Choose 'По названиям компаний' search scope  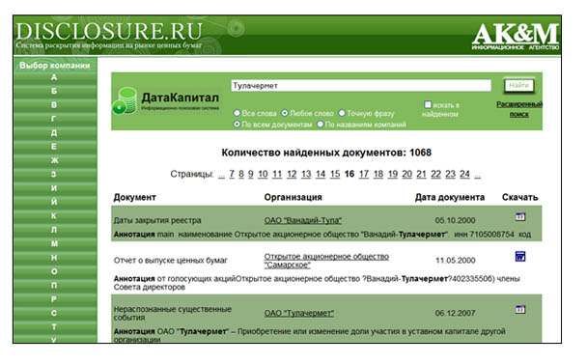pos(321,124)
